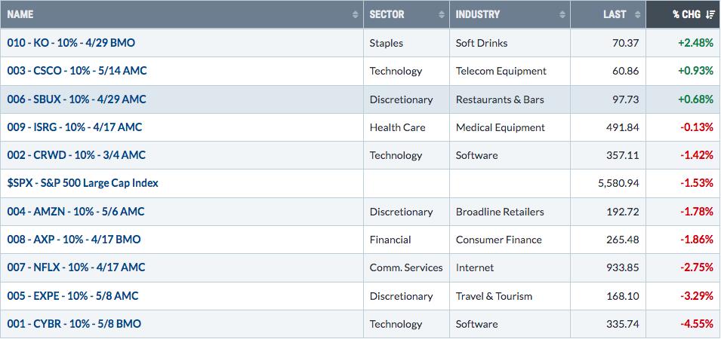Open the NFLX 4/17 AMC link
Image resolution: width=721 pixels, height=339 pixels.
pos(75,267)
